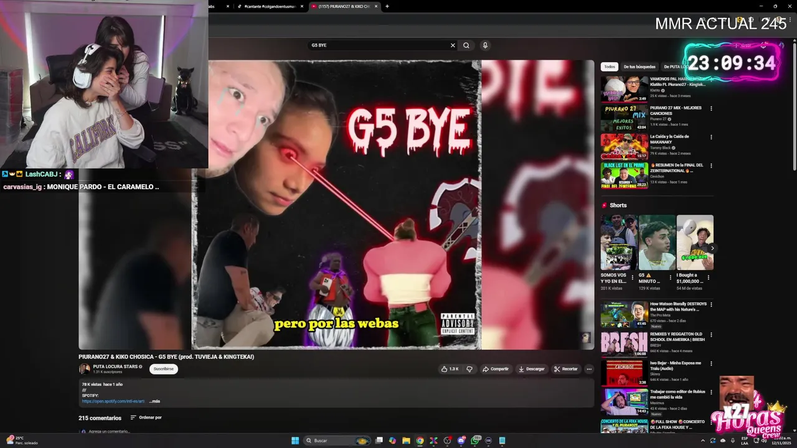Open options for G5 MINUTO short

(x=671, y=278)
